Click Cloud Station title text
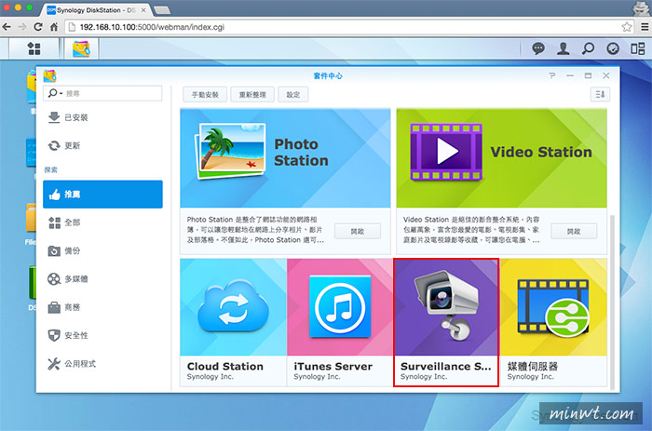This screenshot has width=652, height=431. [x=225, y=366]
